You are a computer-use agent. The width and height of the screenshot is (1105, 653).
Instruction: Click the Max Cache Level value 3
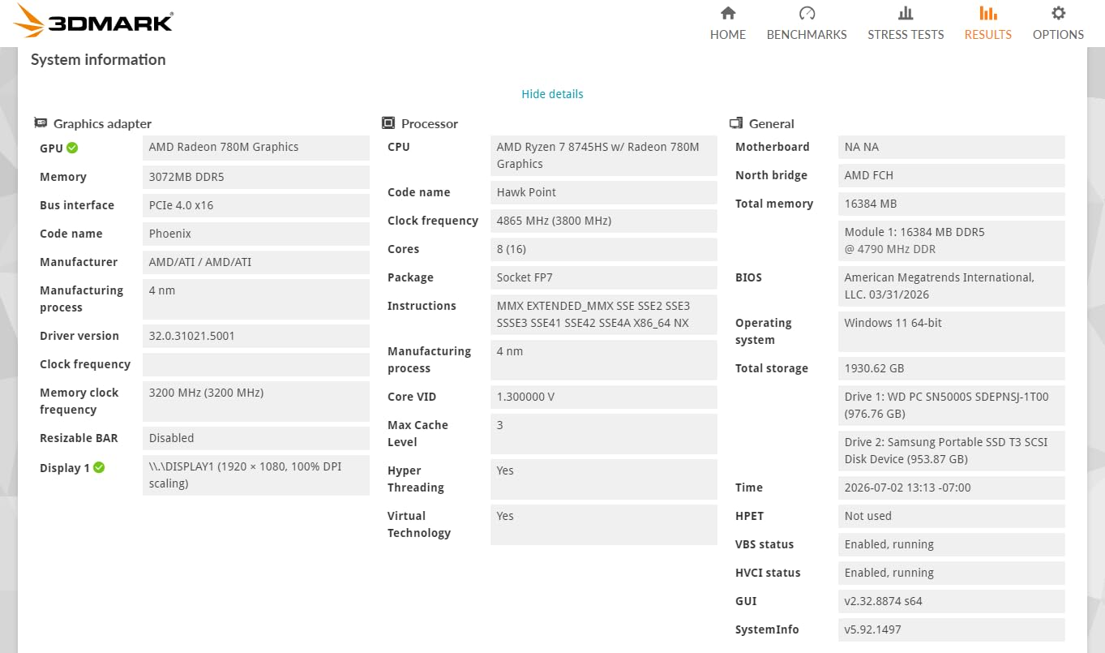point(604,434)
